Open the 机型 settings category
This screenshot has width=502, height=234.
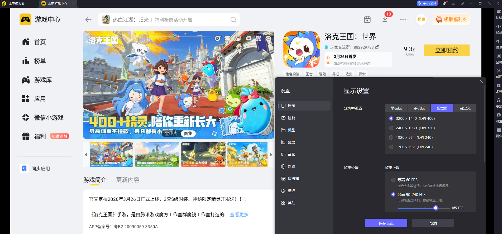click(x=304, y=130)
